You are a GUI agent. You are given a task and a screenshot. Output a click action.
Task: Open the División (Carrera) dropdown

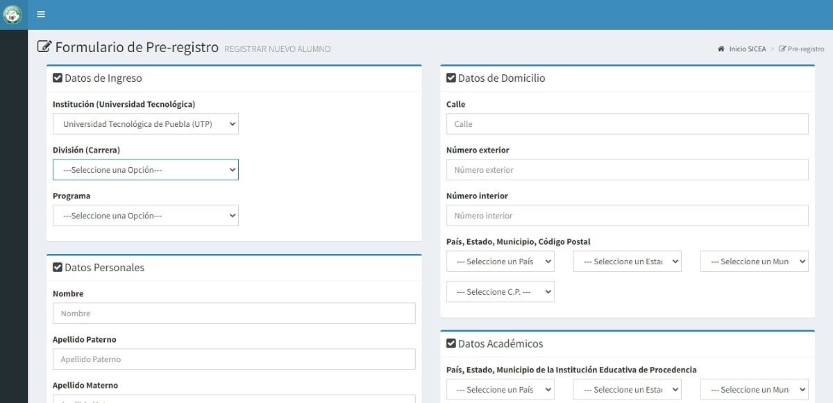point(146,170)
